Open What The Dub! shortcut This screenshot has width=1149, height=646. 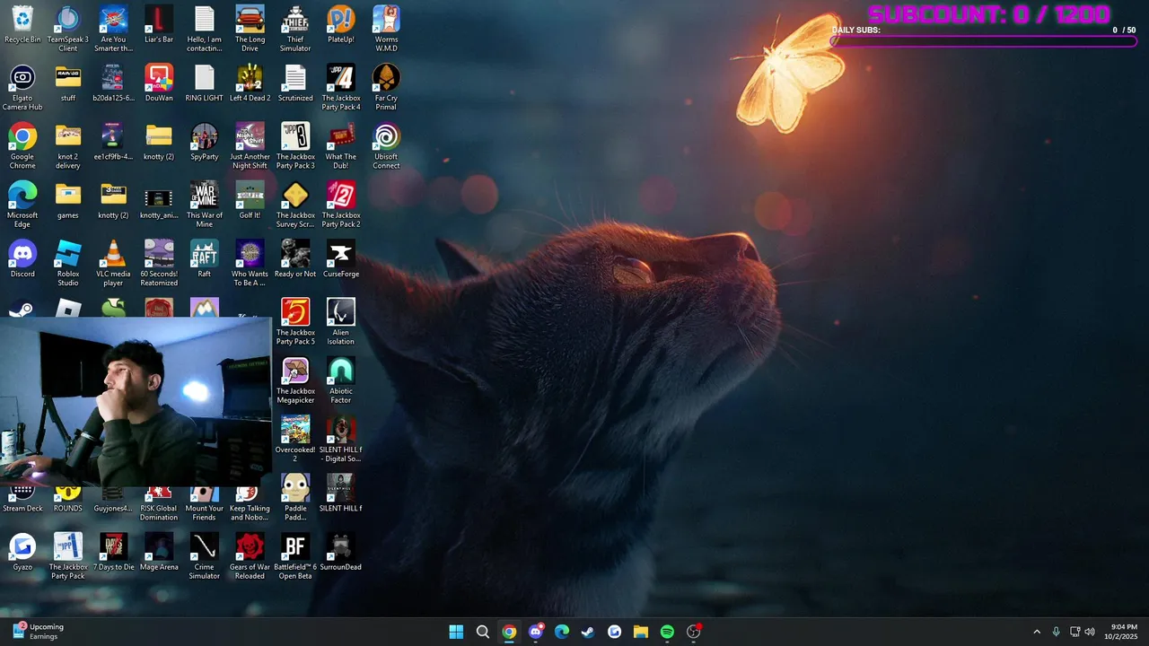click(x=341, y=146)
